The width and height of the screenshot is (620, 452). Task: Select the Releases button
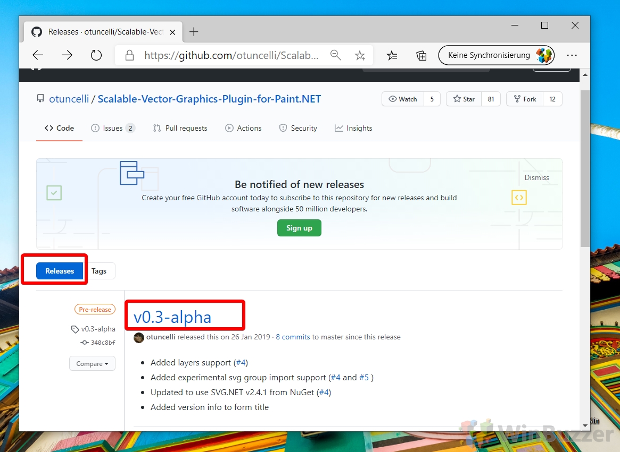coord(60,271)
